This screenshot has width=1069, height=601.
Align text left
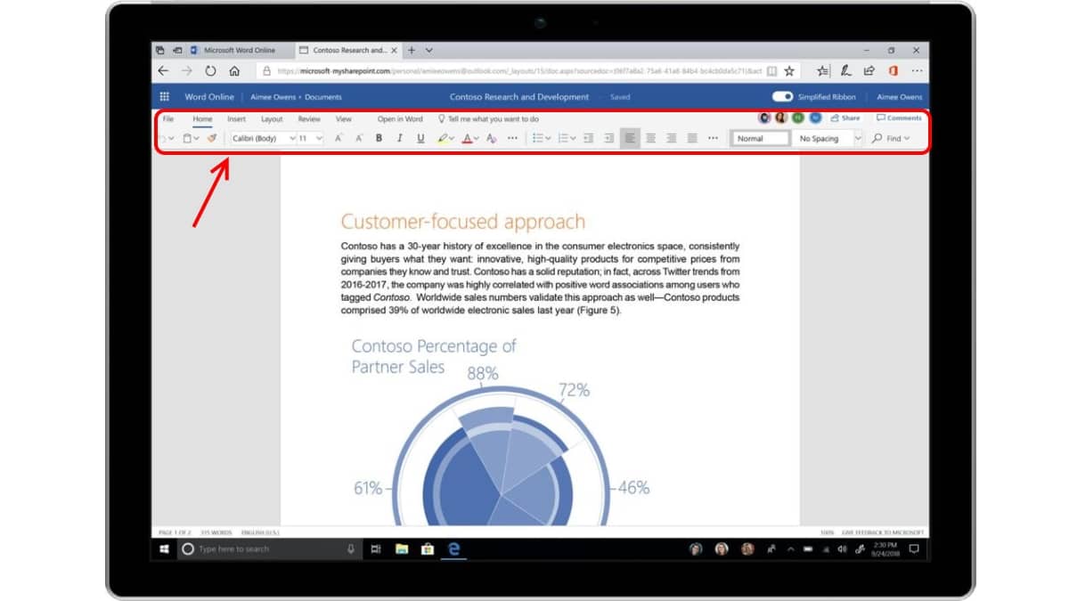(630, 138)
